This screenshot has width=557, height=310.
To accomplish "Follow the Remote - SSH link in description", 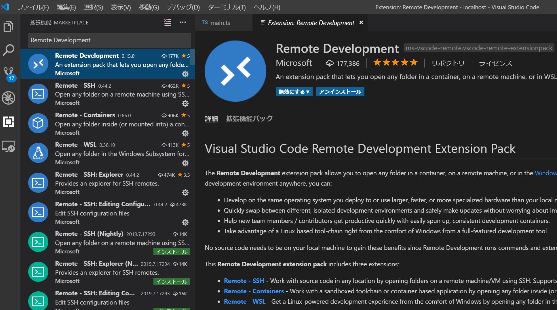I will [244, 281].
